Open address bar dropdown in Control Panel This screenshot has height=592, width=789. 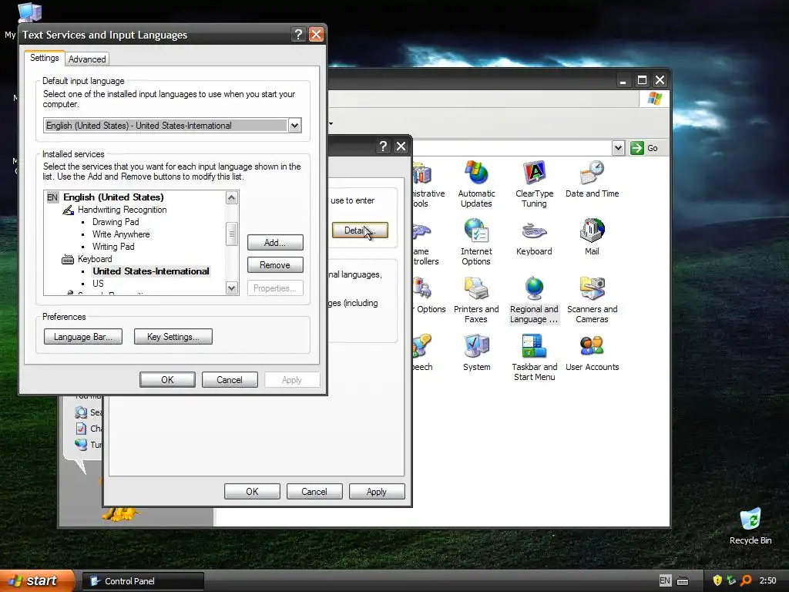point(619,148)
